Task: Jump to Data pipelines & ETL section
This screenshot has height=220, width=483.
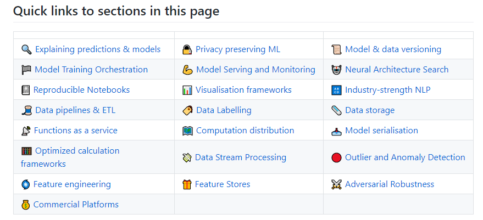Action: pyautogui.click(x=75, y=110)
